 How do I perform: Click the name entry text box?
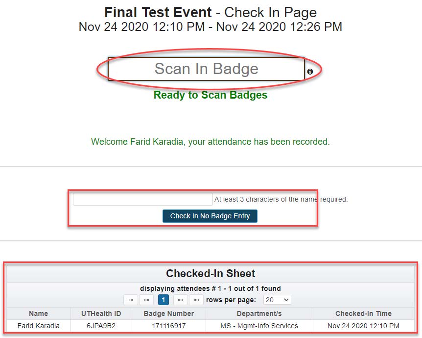point(142,199)
